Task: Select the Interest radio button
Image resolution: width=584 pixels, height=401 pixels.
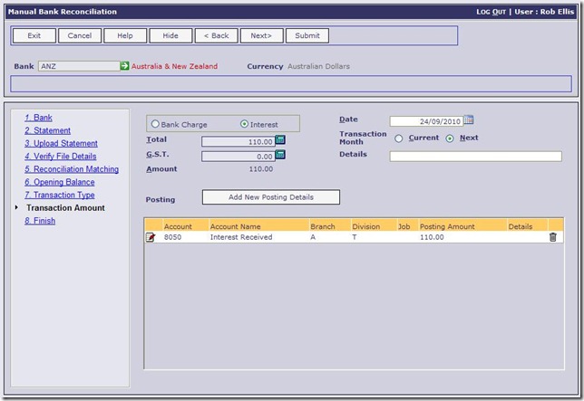Action: click(244, 124)
